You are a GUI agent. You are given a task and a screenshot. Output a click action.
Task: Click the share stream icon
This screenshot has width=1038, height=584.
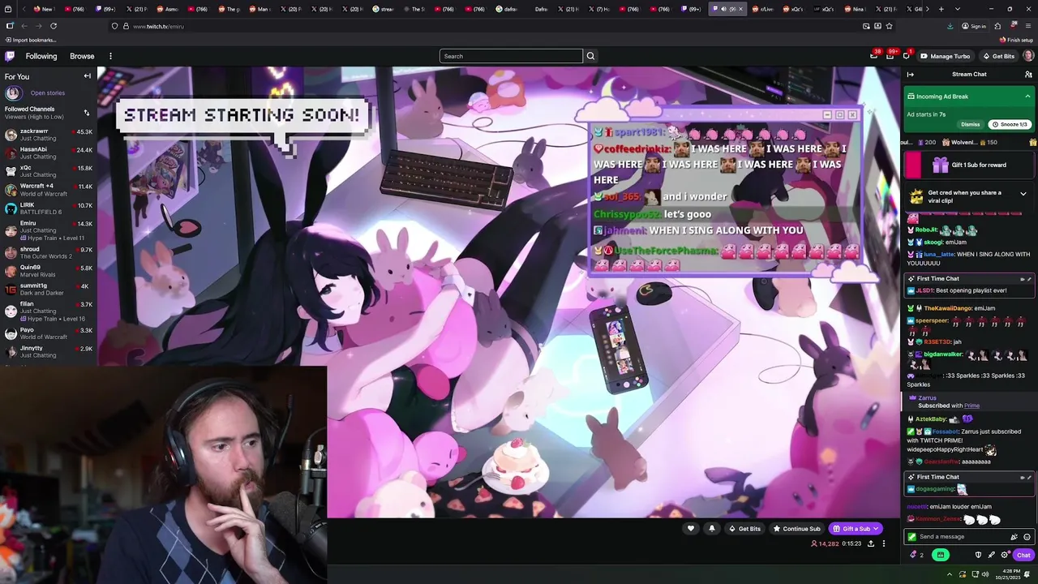(x=871, y=543)
